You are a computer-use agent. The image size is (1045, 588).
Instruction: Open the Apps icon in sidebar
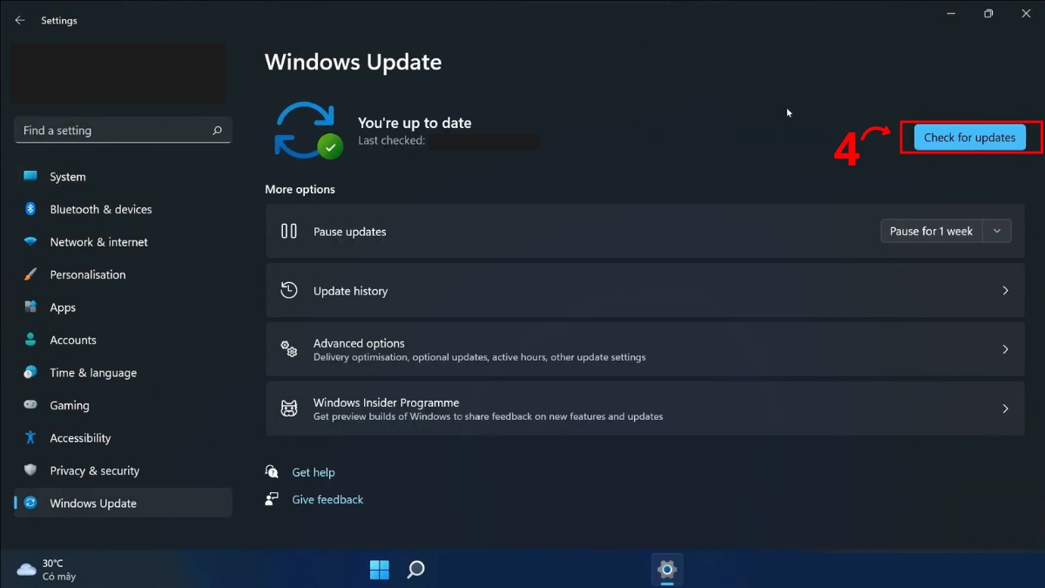pyautogui.click(x=30, y=307)
